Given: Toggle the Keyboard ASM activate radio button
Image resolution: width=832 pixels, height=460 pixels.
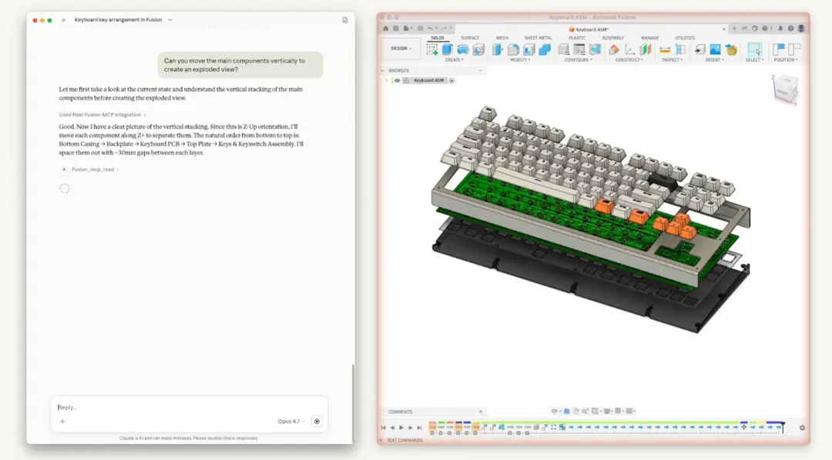Looking at the screenshot, I should 451,81.
